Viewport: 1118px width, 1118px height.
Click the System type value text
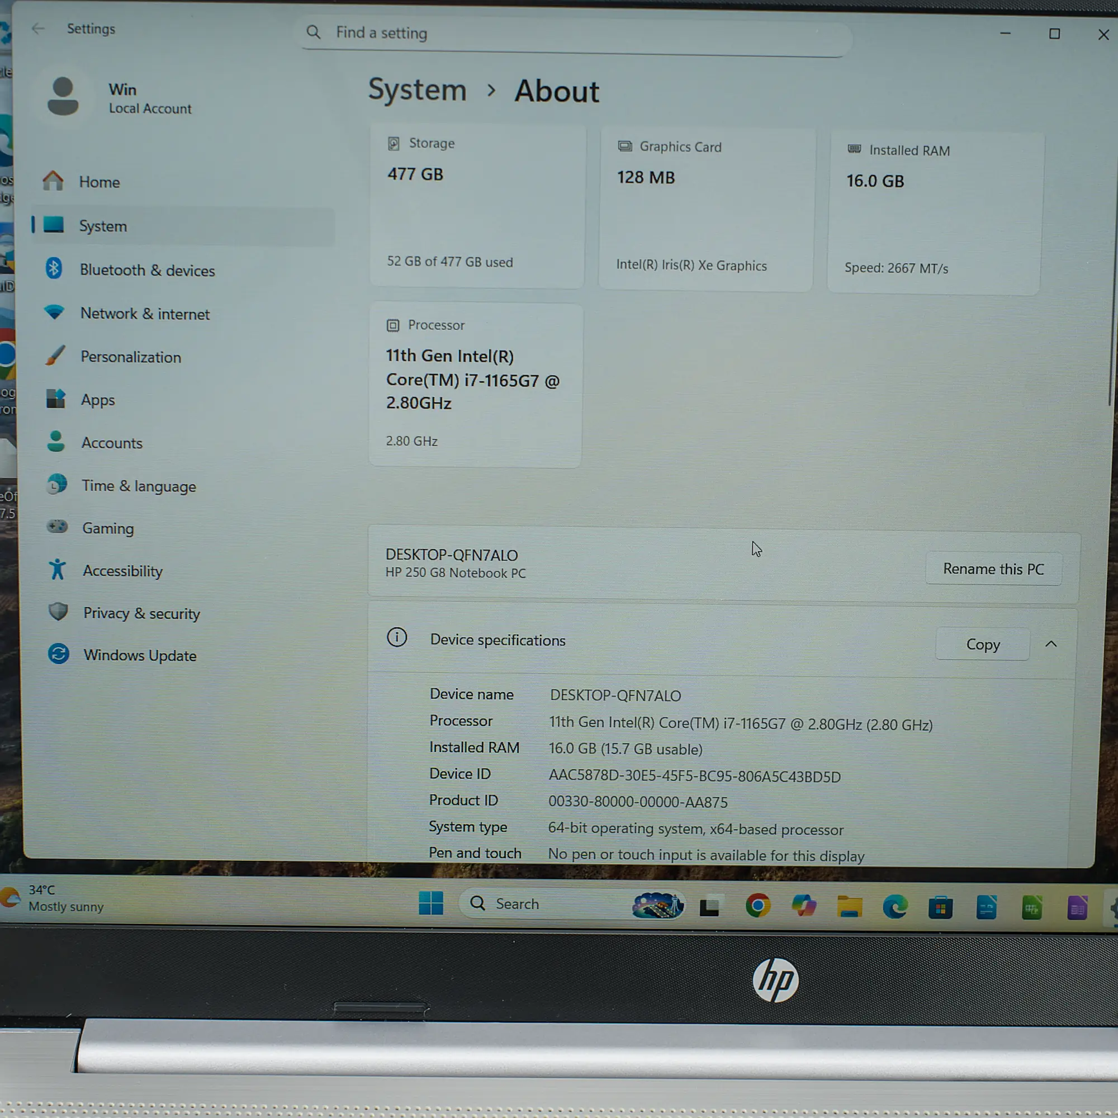[x=695, y=828]
